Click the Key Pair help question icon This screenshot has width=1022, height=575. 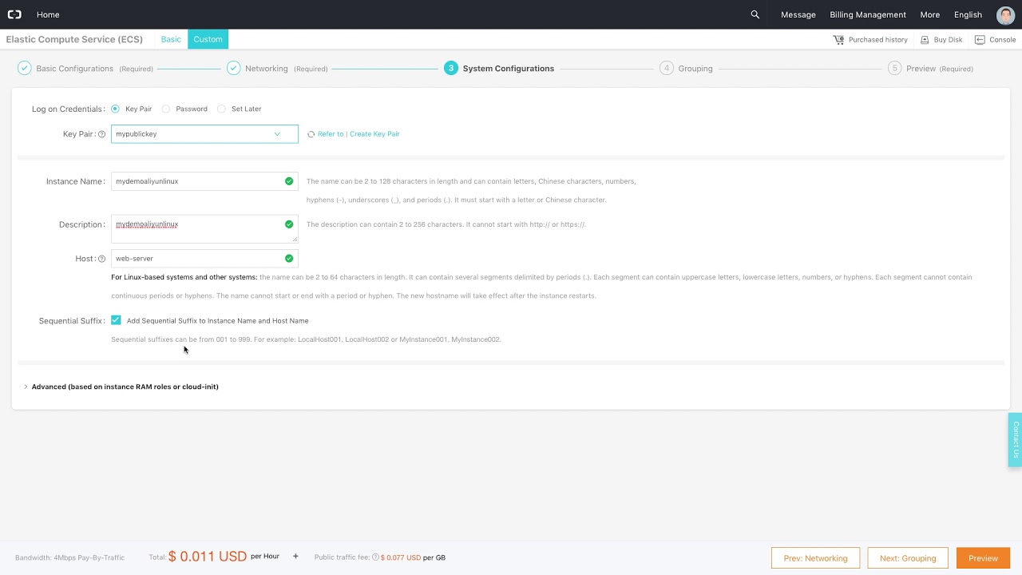[101, 134]
